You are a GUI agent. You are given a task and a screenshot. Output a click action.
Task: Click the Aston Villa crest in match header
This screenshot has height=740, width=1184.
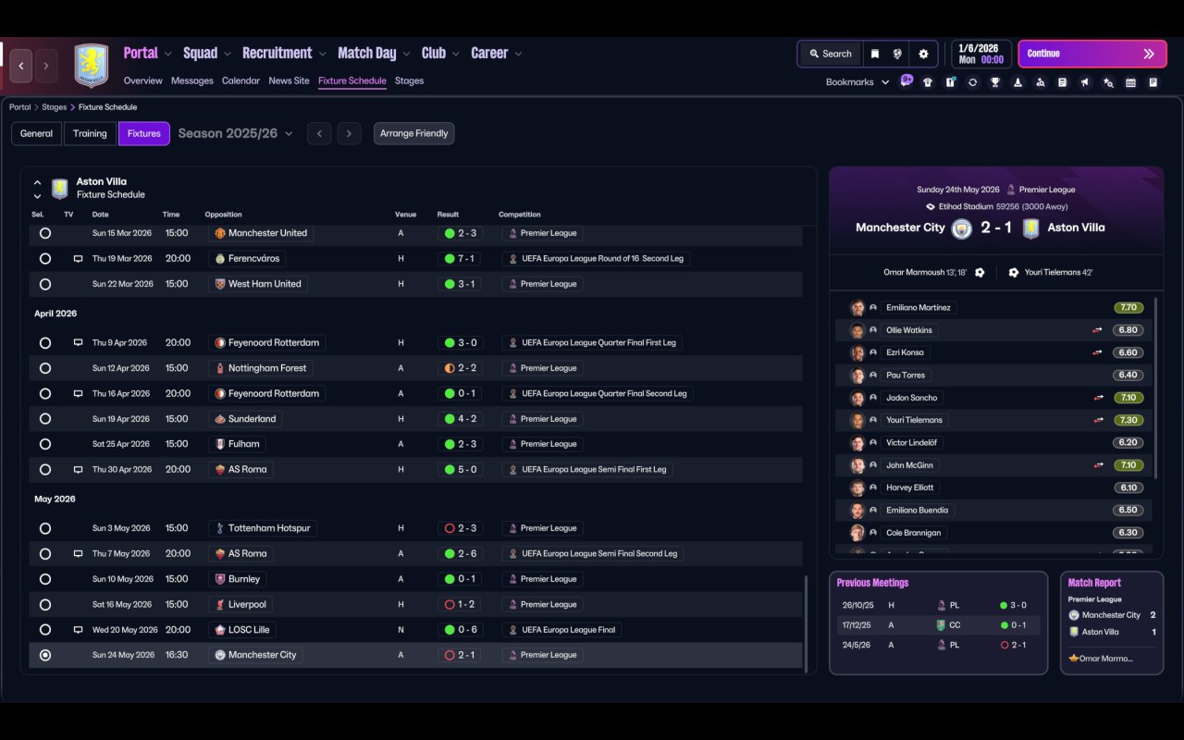(x=1030, y=228)
